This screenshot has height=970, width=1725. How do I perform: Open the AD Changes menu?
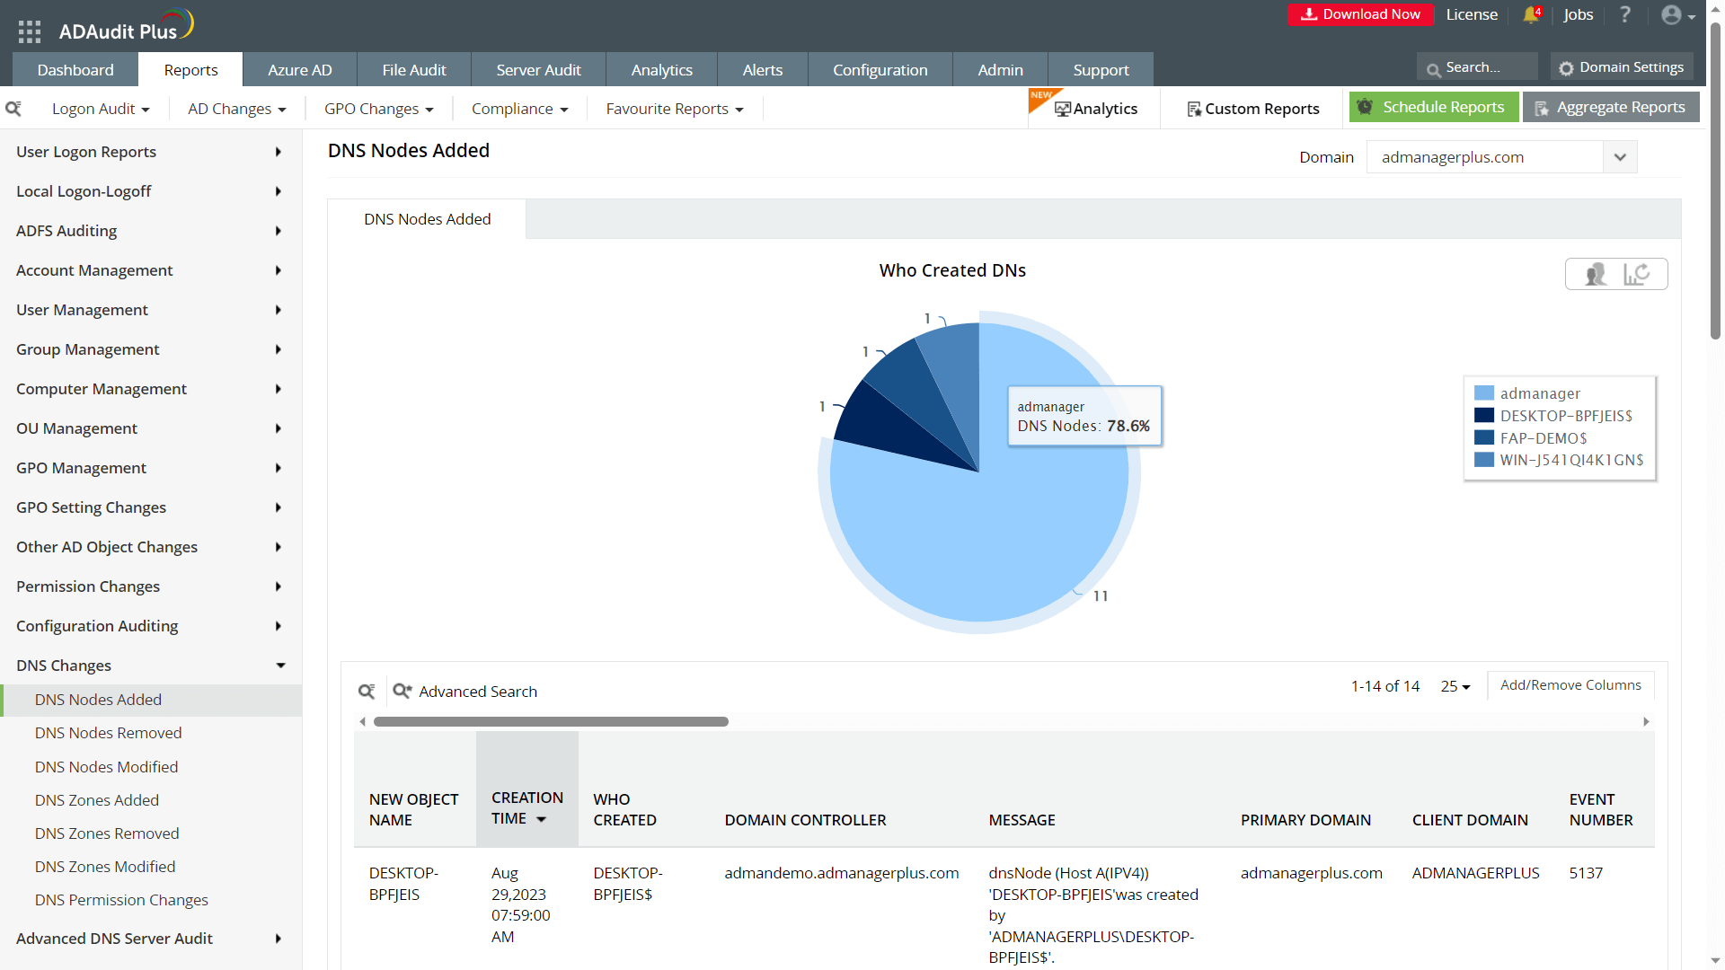[236, 109]
